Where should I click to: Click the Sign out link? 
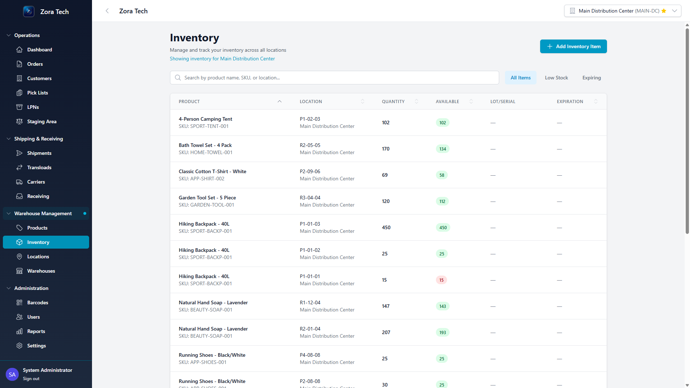[x=31, y=378]
